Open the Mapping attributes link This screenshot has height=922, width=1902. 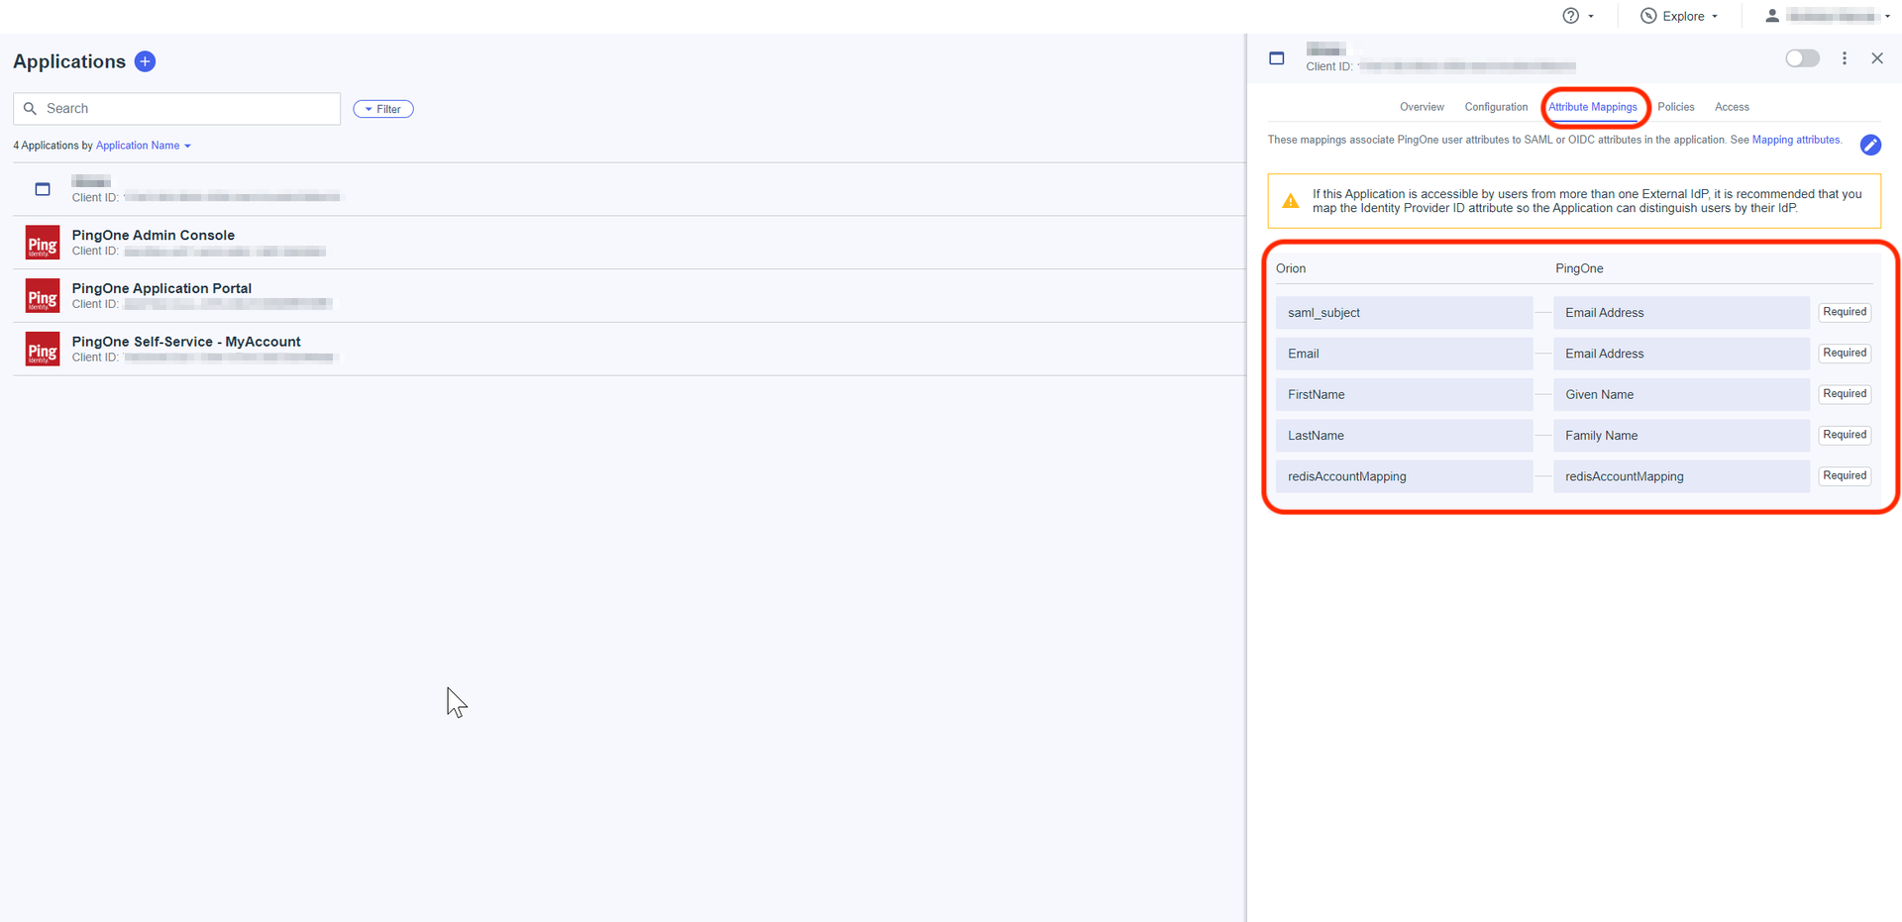1795,140
